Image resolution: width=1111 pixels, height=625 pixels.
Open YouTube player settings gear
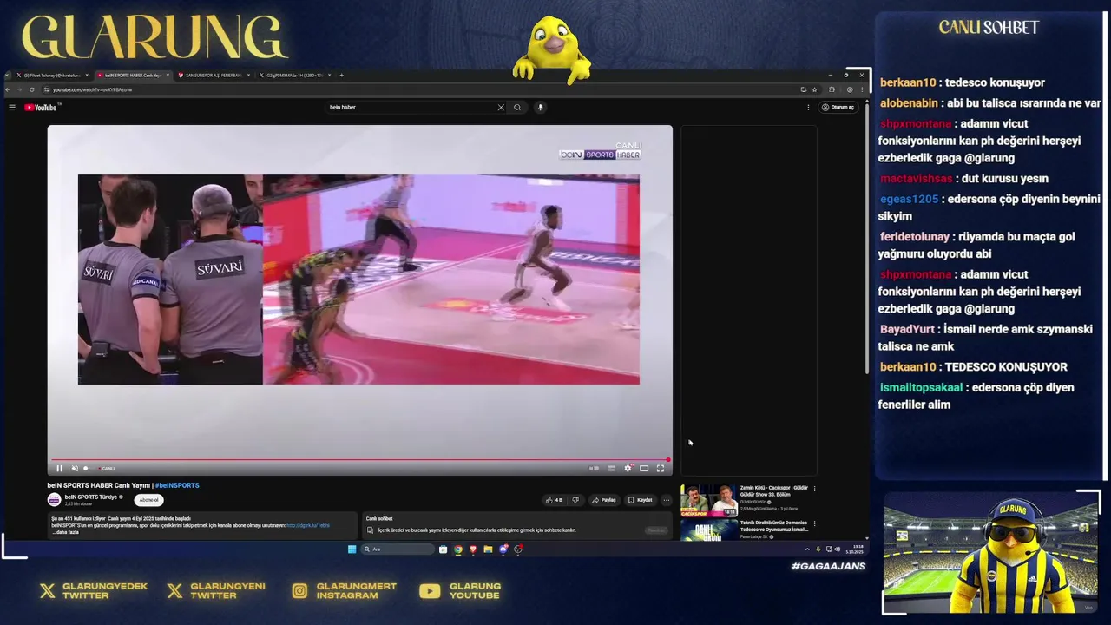pos(628,469)
